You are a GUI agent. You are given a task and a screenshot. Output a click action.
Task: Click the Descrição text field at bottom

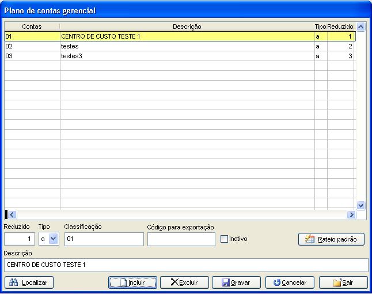tap(186, 265)
